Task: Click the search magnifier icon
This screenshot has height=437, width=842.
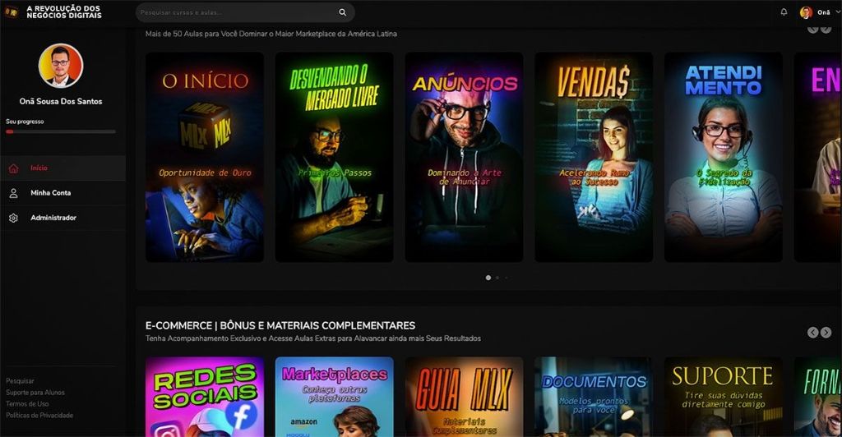Action: (x=342, y=12)
